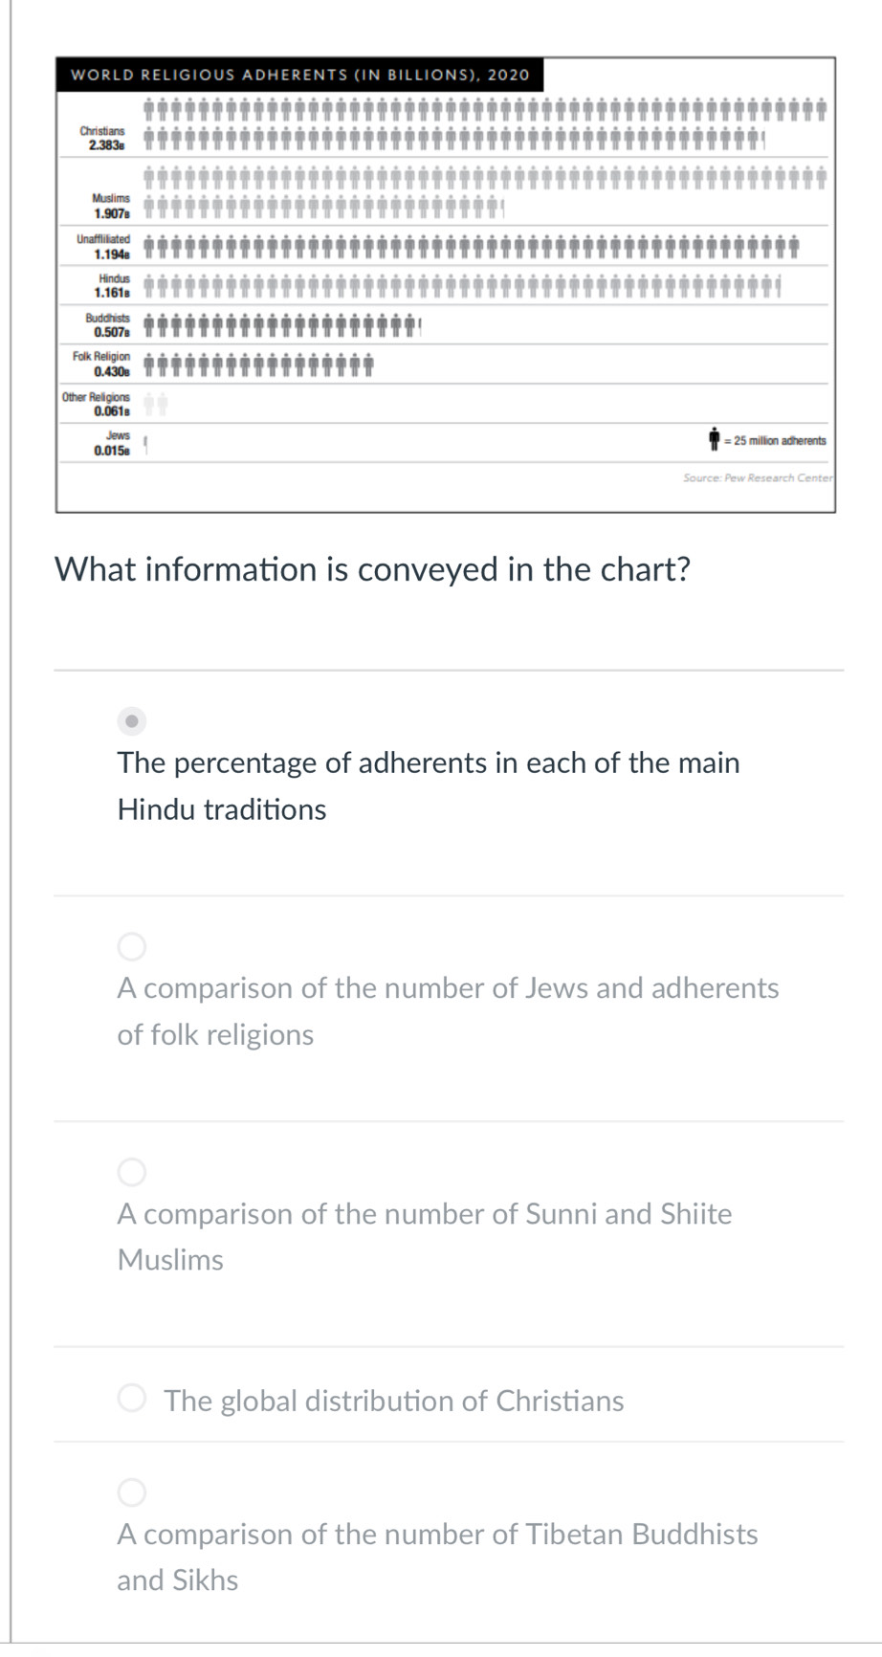The width and height of the screenshot is (882, 1657).
Task: Pick the global distribution of Christians radio button
Action: pos(132,1399)
